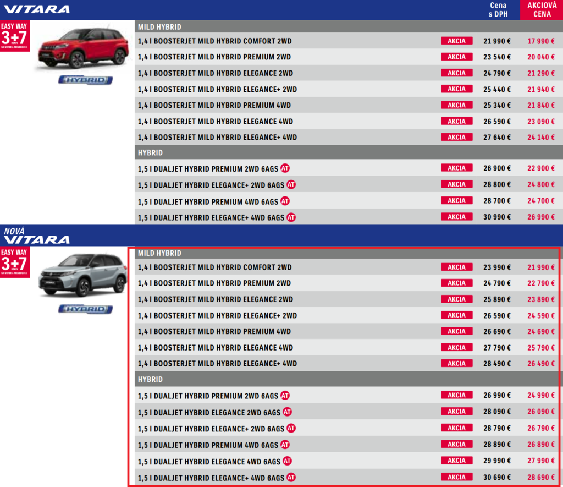
Task: Click AT badge beside Hybrid Elegance 4WD 6AGS
Action: click(x=287, y=461)
